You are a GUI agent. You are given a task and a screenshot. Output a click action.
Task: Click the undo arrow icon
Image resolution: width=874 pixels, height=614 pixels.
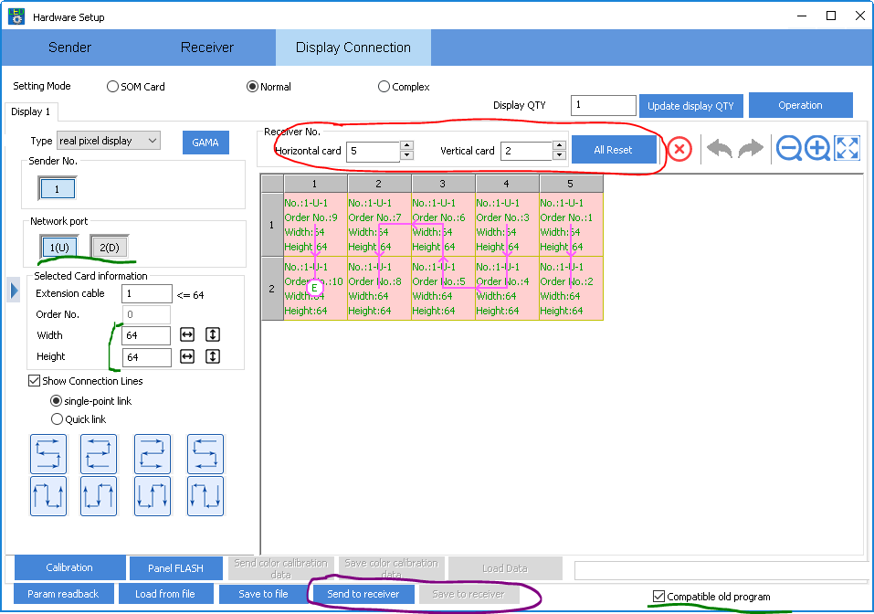tap(720, 149)
